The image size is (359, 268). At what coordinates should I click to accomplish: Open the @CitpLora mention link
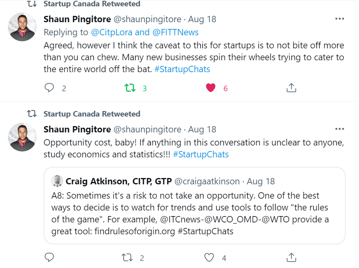(x=112, y=32)
